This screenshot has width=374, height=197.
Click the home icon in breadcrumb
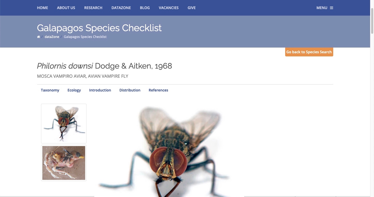(38, 37)
